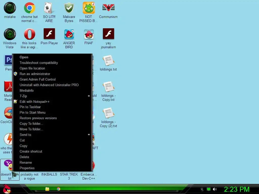Viewport: 259px width, 194px height.
Task: Expand the 7-Zip submenu
Action: click(52, 96)
